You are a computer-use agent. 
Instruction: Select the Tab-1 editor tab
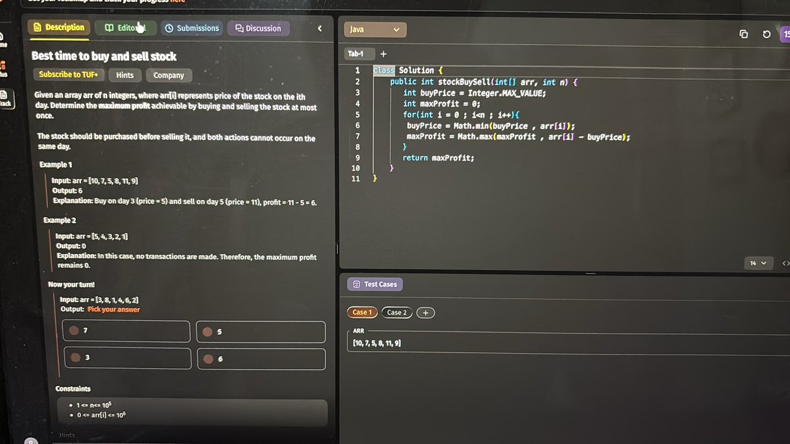point(360,53)
